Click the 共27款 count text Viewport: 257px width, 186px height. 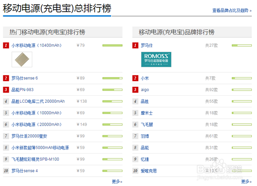[212, 45]
